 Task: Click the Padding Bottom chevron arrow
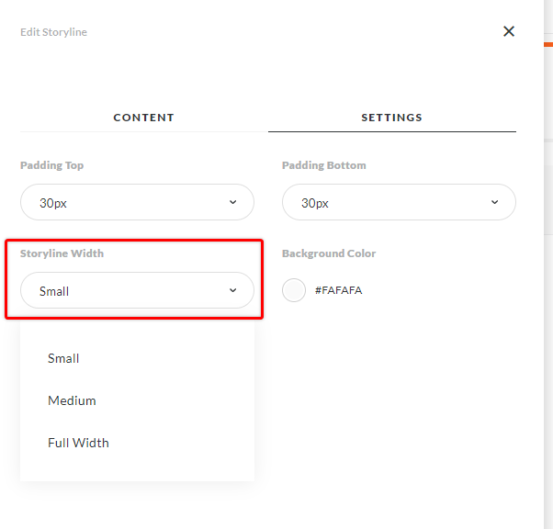point(494,202)
